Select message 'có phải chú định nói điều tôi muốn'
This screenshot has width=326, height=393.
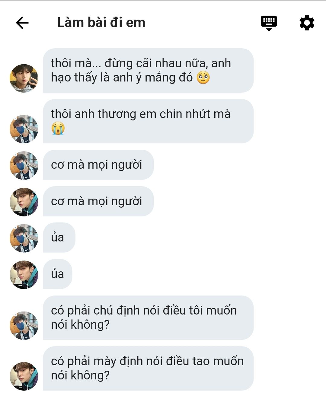tap(148, 318)
